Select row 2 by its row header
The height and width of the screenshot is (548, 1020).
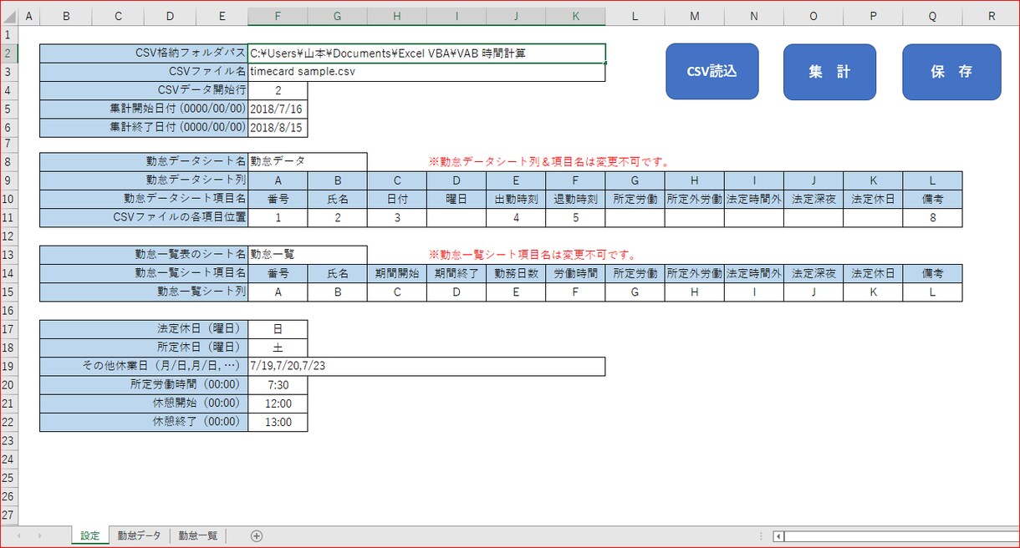pos(8,53)
